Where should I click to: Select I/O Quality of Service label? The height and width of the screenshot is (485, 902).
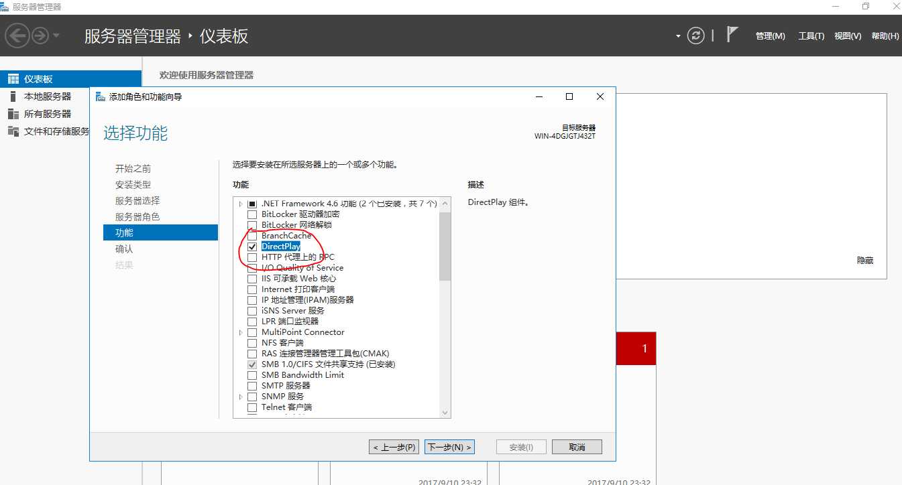[x=302, y=268]
